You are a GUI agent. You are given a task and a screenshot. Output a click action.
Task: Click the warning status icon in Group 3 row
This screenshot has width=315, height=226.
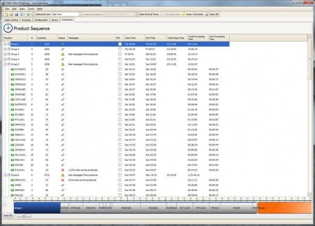click(x=62, y=54)
